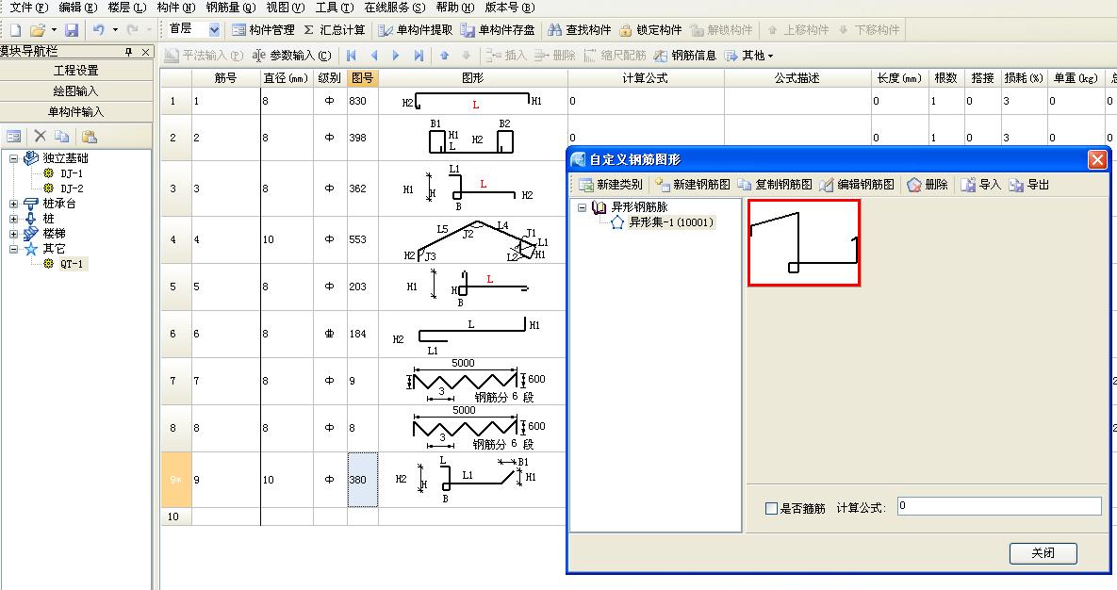This screenshot has height=590, width=1117.
Task: Collapse the 异形钢筋脉 tree node
Action: (582, 207)
